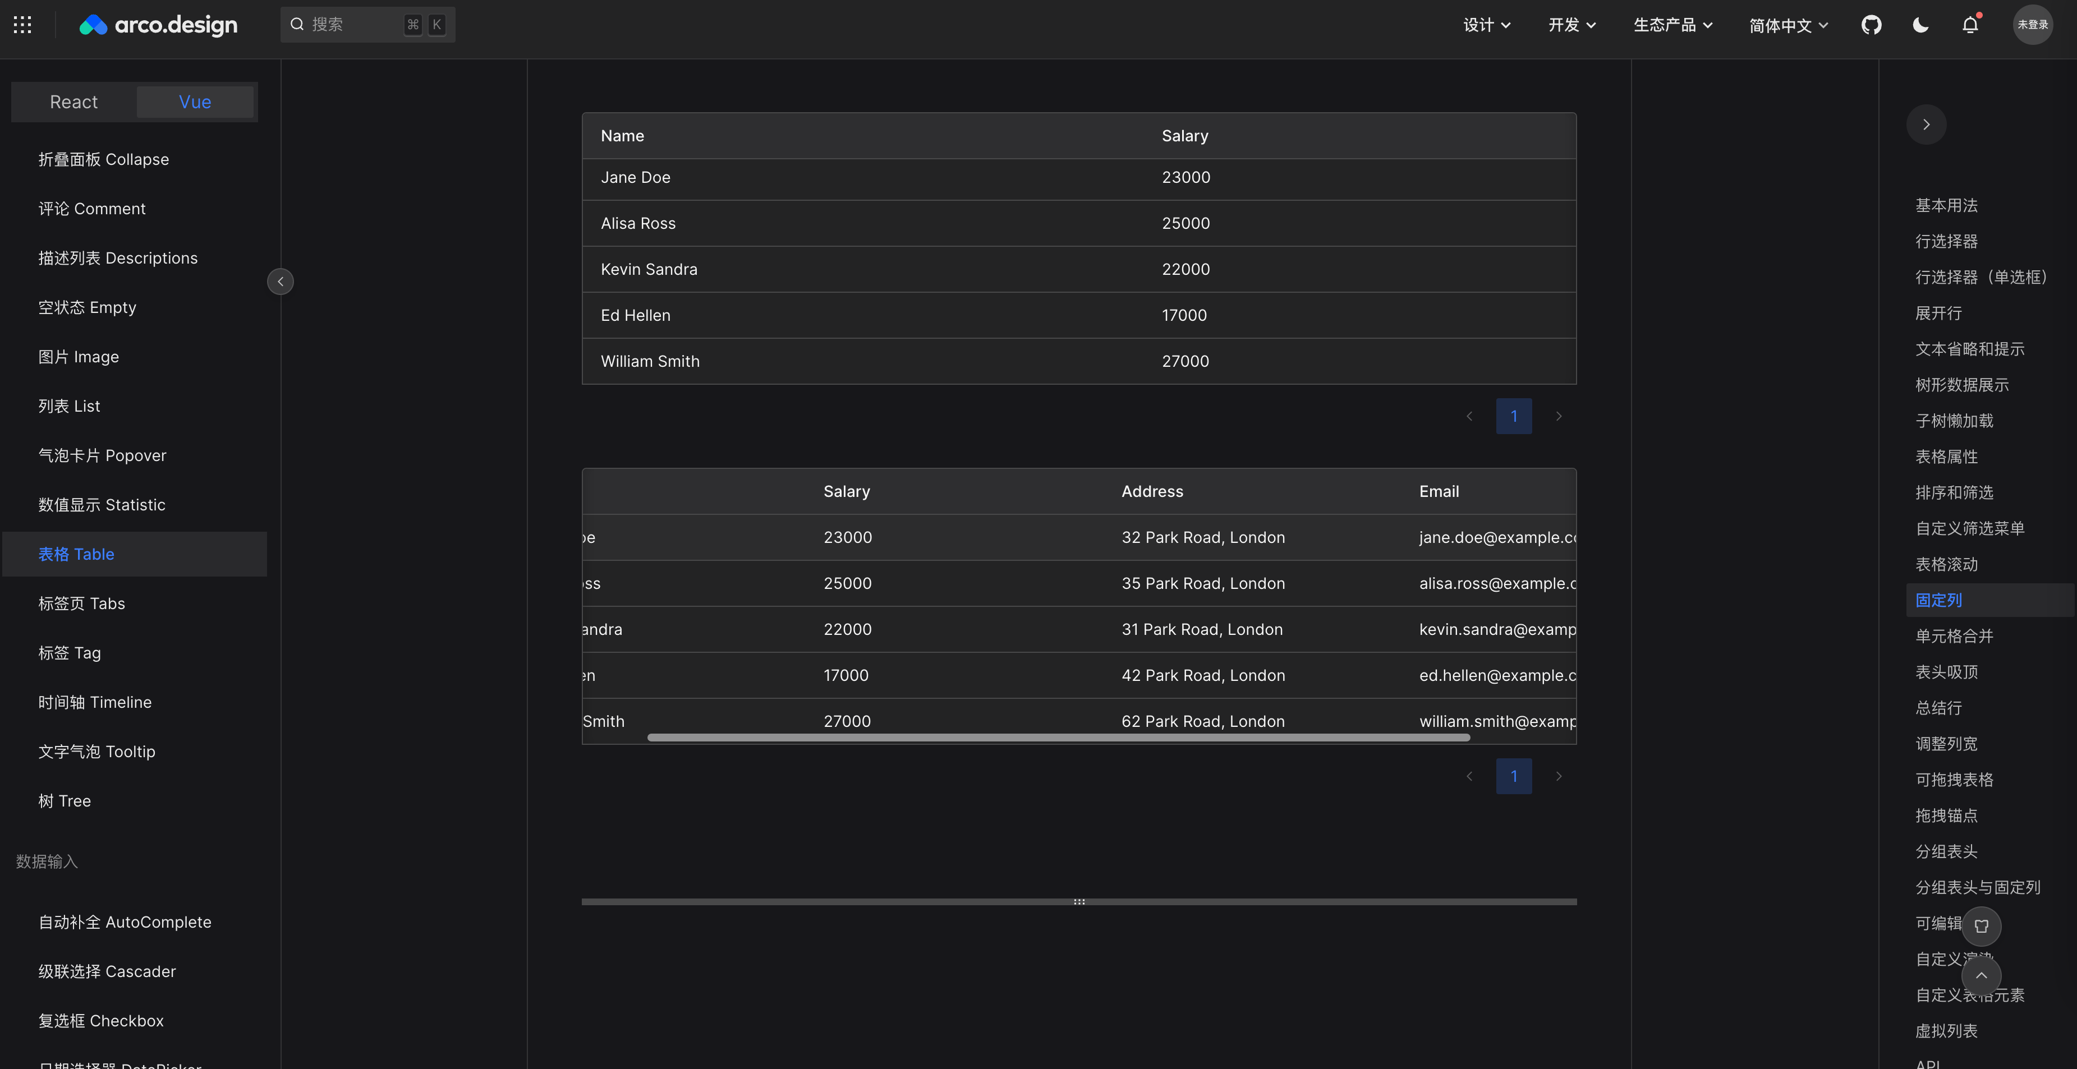Switch to the React tab
2077x1069 pixels.
(x=73, y=102)
